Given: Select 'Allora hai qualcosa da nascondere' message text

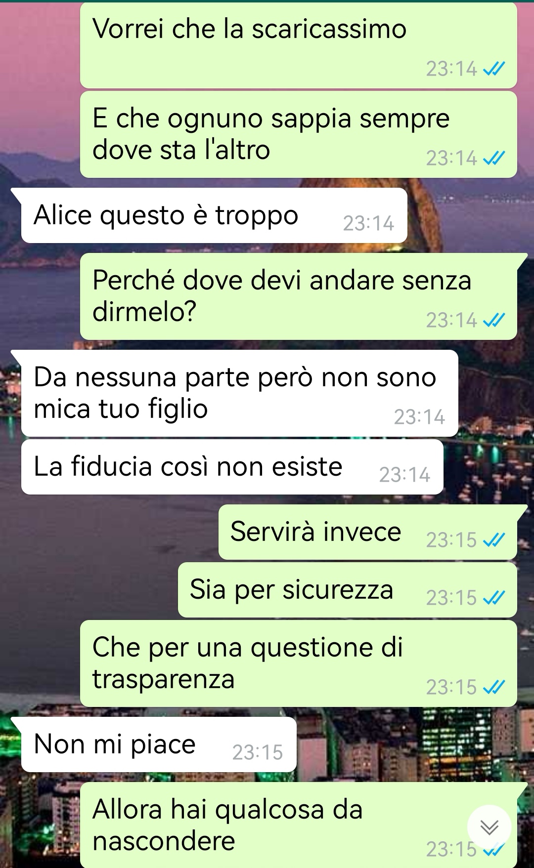Looking at the screenshot, I should [227, 825].
